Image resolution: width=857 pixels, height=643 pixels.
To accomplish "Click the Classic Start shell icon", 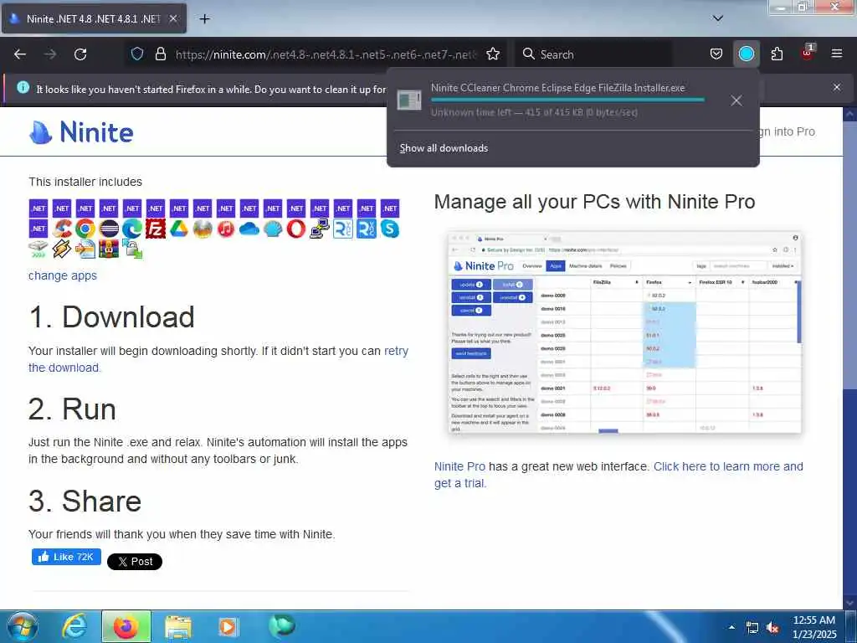I will click(x=274, y=229).
